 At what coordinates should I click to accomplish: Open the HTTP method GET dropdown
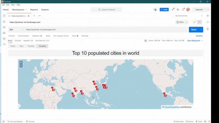(x=16, y=30)
